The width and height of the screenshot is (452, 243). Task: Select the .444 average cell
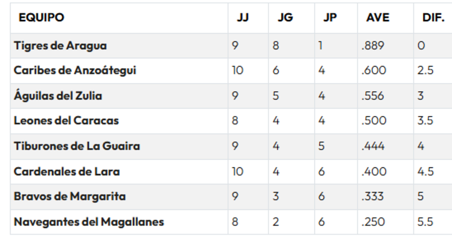[x=373, y=146]
